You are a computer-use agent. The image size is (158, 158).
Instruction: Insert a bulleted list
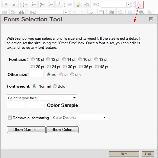coord(34,5)
